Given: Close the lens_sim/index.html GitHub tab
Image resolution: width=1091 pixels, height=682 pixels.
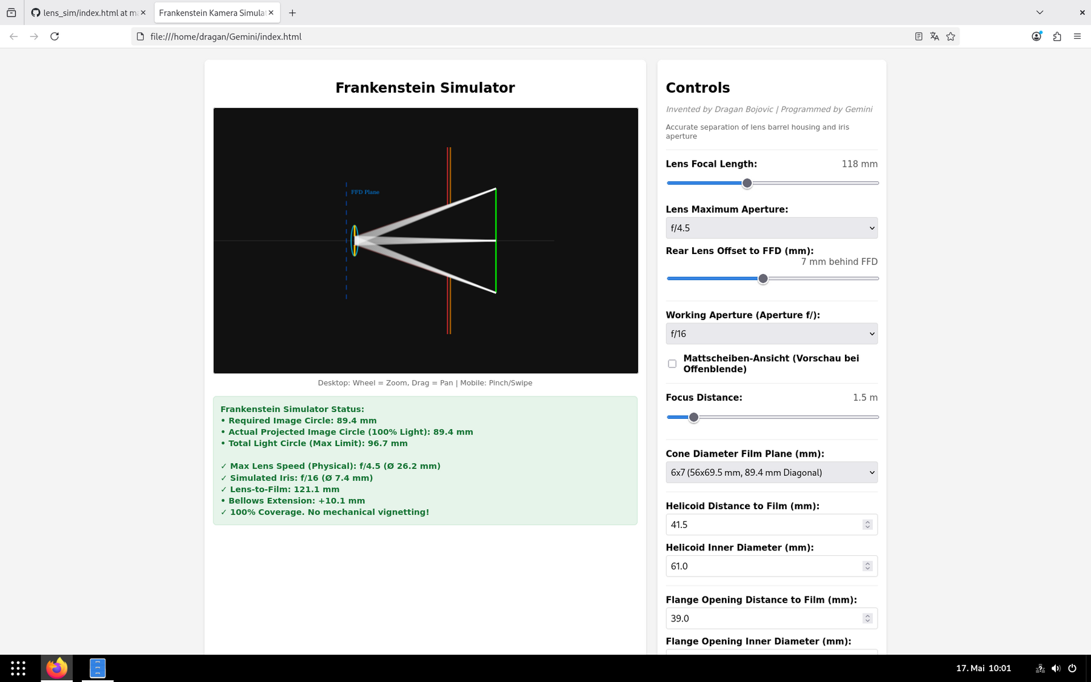Looking at the screenshot, I should point(143,13).
